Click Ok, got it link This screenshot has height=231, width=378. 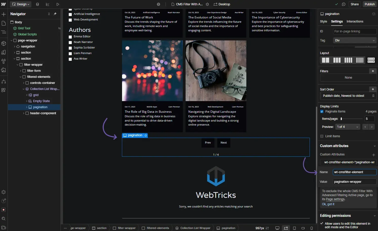(x=328, y=204)
